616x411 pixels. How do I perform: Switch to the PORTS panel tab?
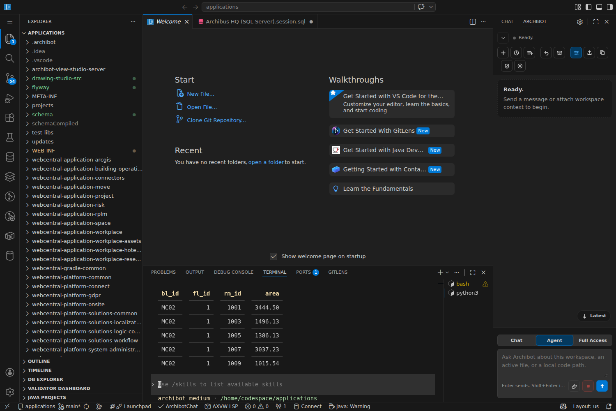click(307, 272)
